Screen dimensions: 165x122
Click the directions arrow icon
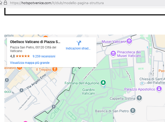79,43
